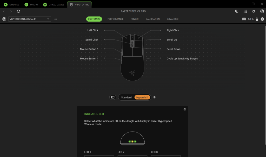Switch to Hypershift mode
The image size is (266, 157).
pyautogui.click(x=142, y=97)
